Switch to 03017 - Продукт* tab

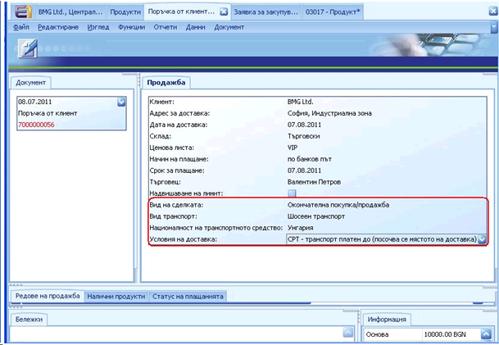tap(333, 12)
